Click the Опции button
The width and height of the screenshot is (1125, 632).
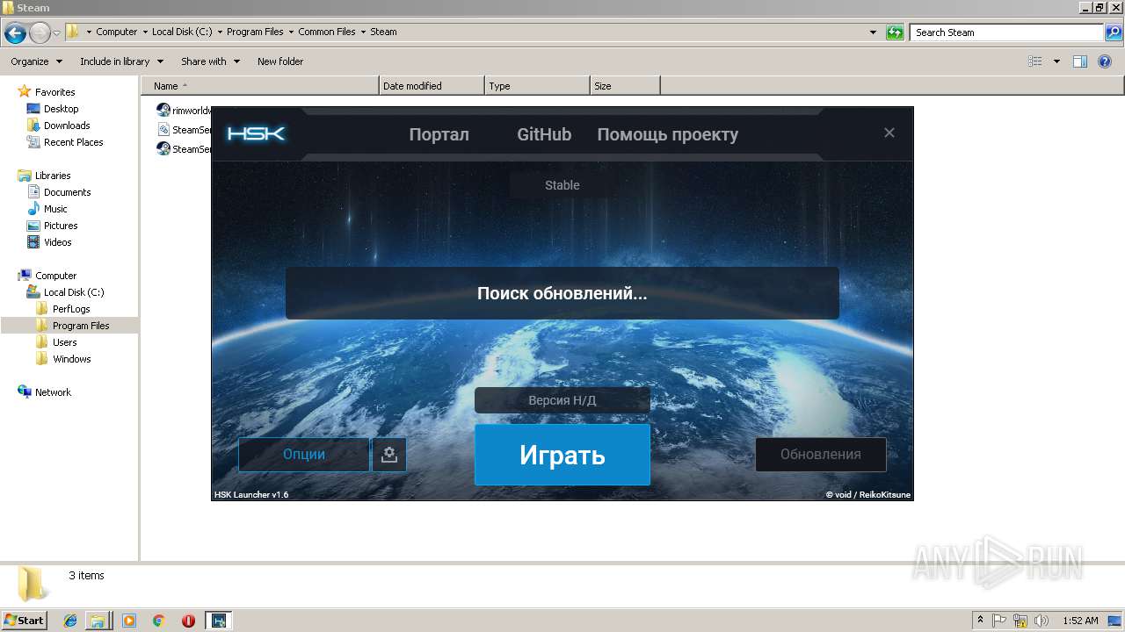(304, 455)
